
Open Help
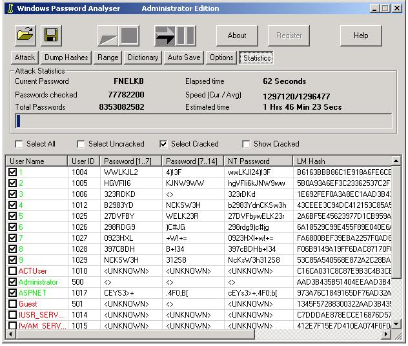click(361, 36)
